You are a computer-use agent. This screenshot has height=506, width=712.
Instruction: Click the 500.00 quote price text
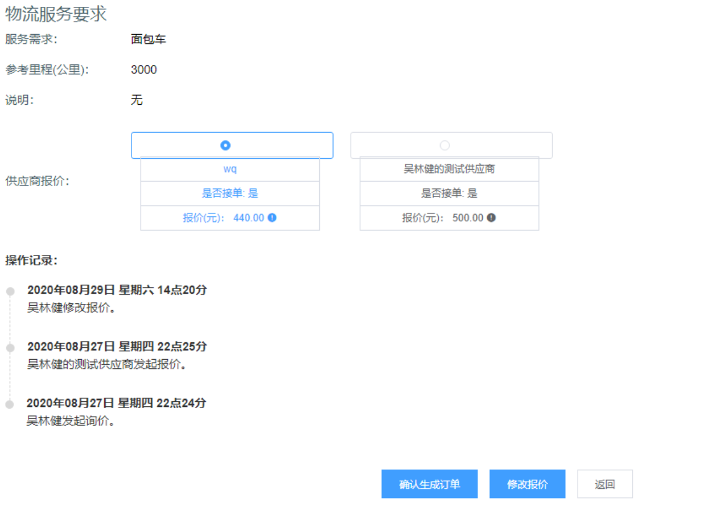click(x=468, y=218)
